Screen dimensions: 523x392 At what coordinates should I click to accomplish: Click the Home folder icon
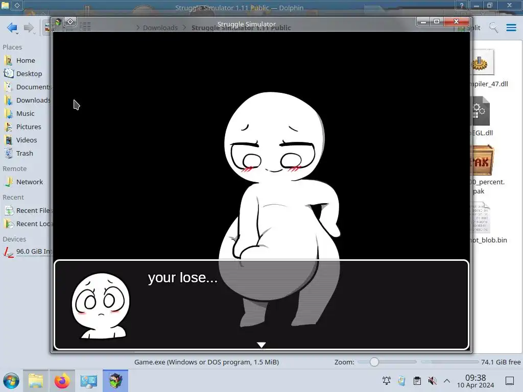8,60
